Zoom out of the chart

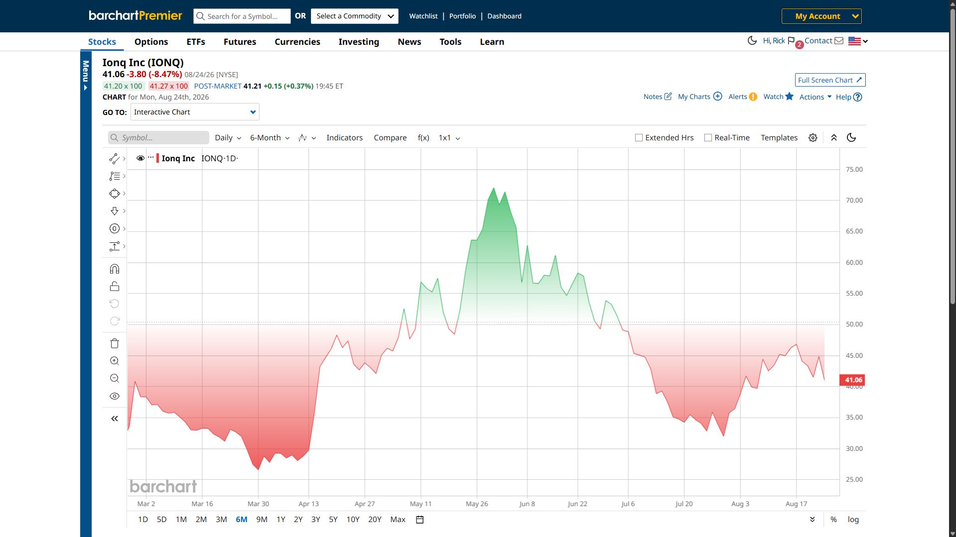(x=114, y=378)
